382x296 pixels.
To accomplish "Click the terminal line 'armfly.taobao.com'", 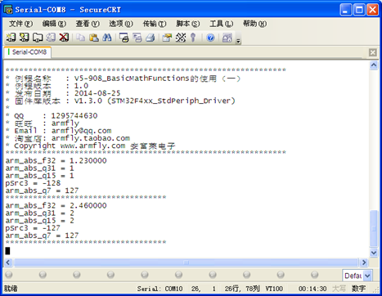I will coord(91,138).
